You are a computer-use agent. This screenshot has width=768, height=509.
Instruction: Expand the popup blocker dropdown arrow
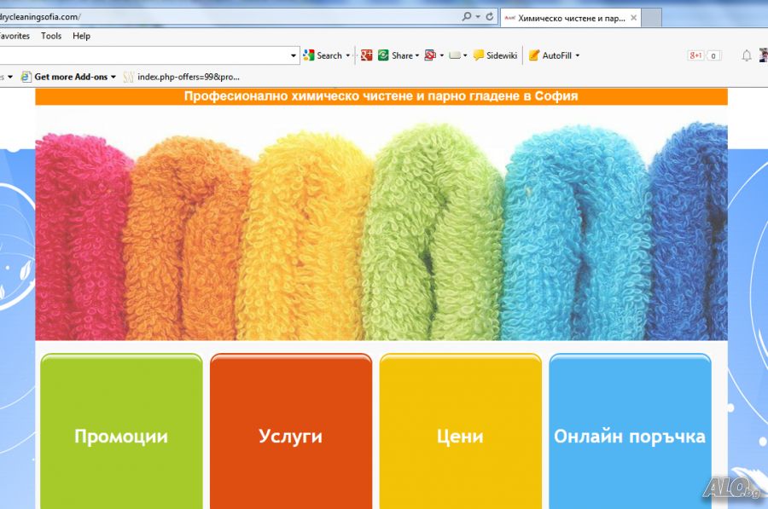tap(442, 55)
